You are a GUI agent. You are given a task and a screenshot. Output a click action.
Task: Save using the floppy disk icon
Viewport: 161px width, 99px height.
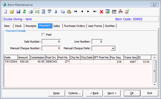pyautogui.click(x=18, y=12)
